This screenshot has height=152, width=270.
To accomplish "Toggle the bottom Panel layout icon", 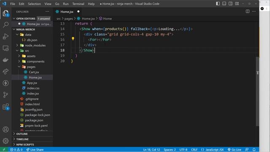I will [224, 4].
